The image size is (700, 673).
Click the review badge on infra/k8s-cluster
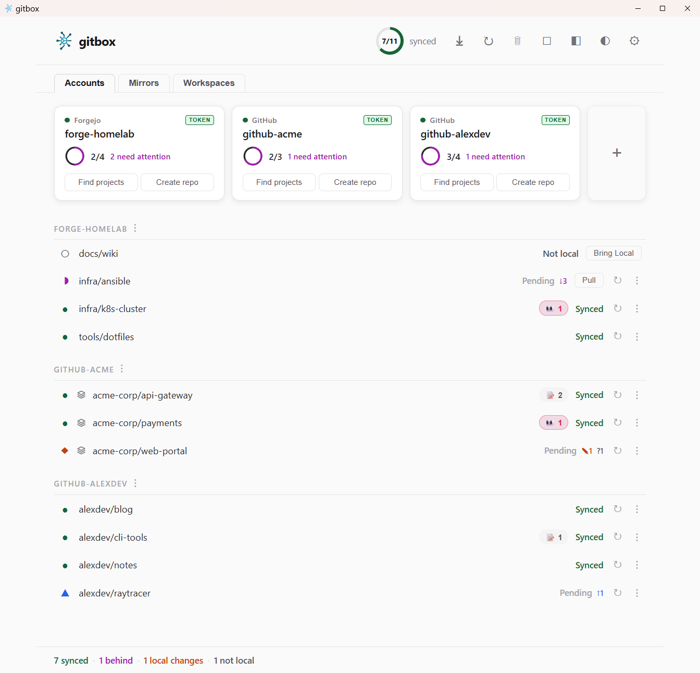click(x=554, y=308)
